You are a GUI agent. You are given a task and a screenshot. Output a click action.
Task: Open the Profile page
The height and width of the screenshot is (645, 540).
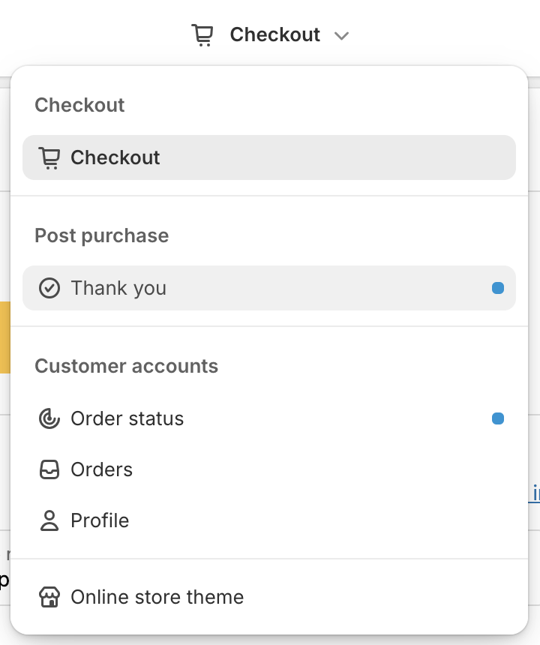click(100, 520)
